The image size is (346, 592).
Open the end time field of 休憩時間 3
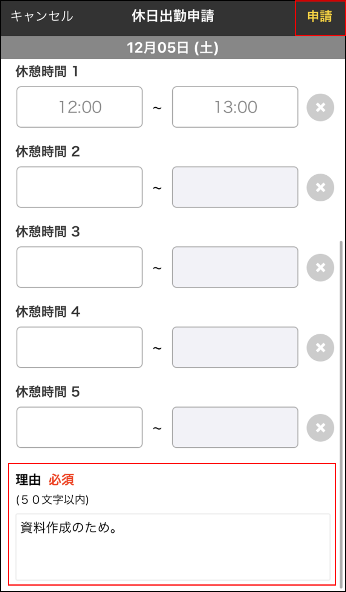(x=235, y=267)
